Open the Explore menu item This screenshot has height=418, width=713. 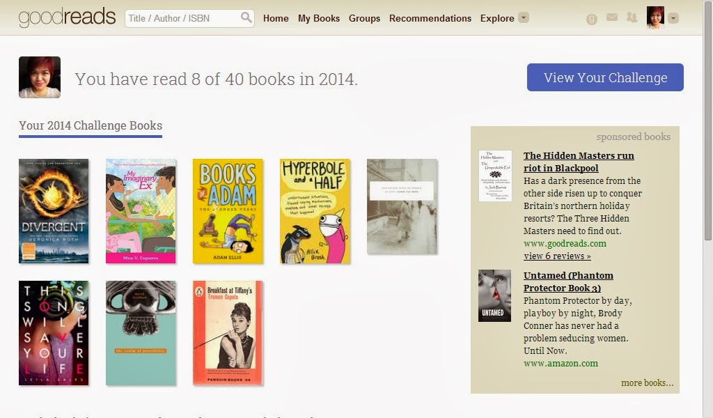(497, 18)
